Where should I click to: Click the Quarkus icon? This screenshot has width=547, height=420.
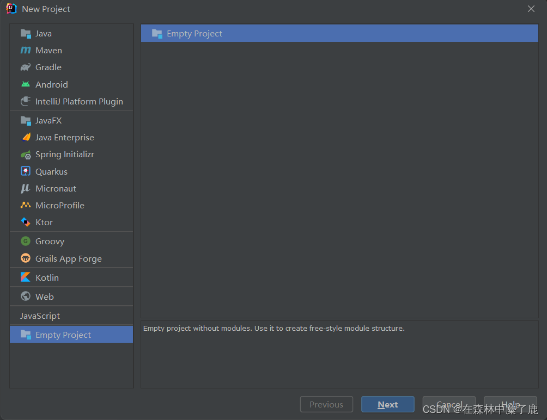click(x=26, y=171)
